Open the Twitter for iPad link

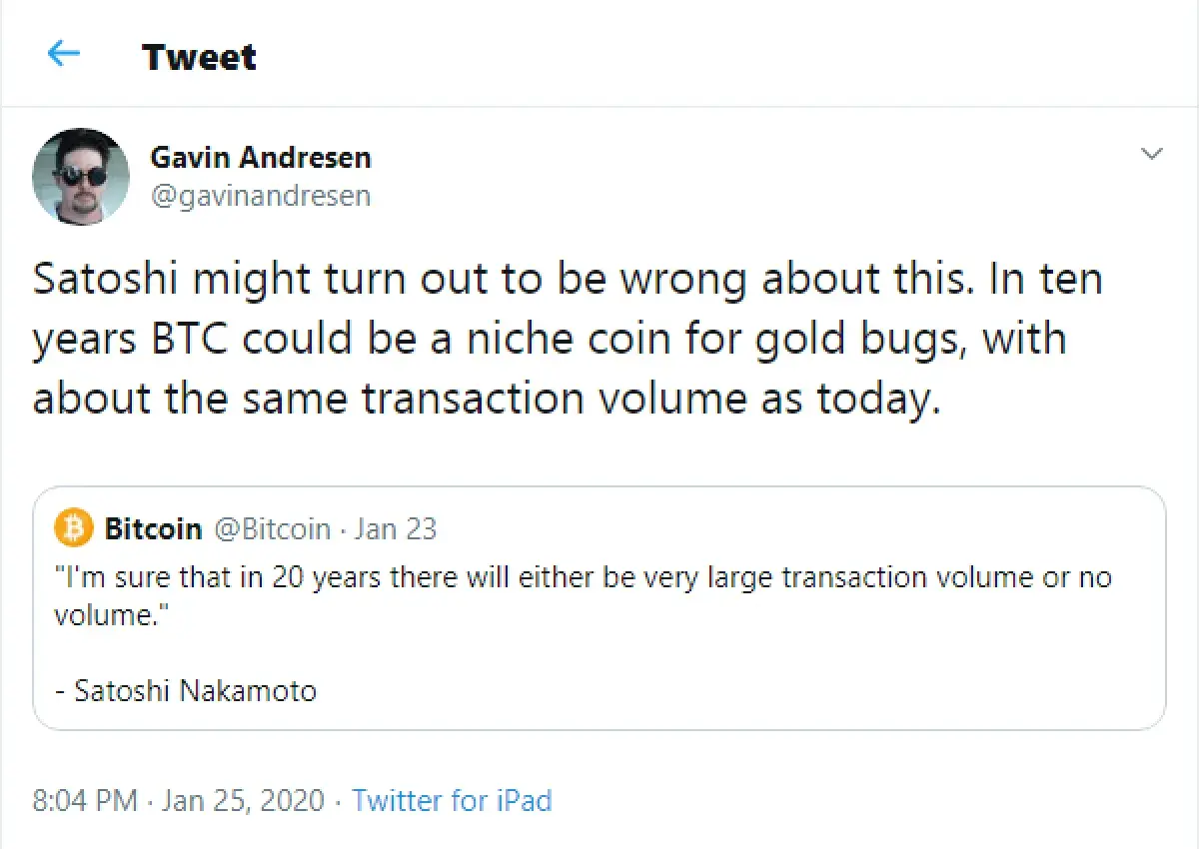tap(452, 800)
